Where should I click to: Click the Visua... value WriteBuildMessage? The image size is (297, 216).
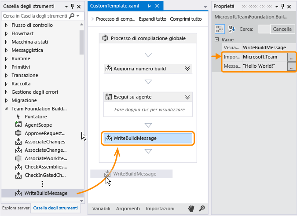click(264, 48)
